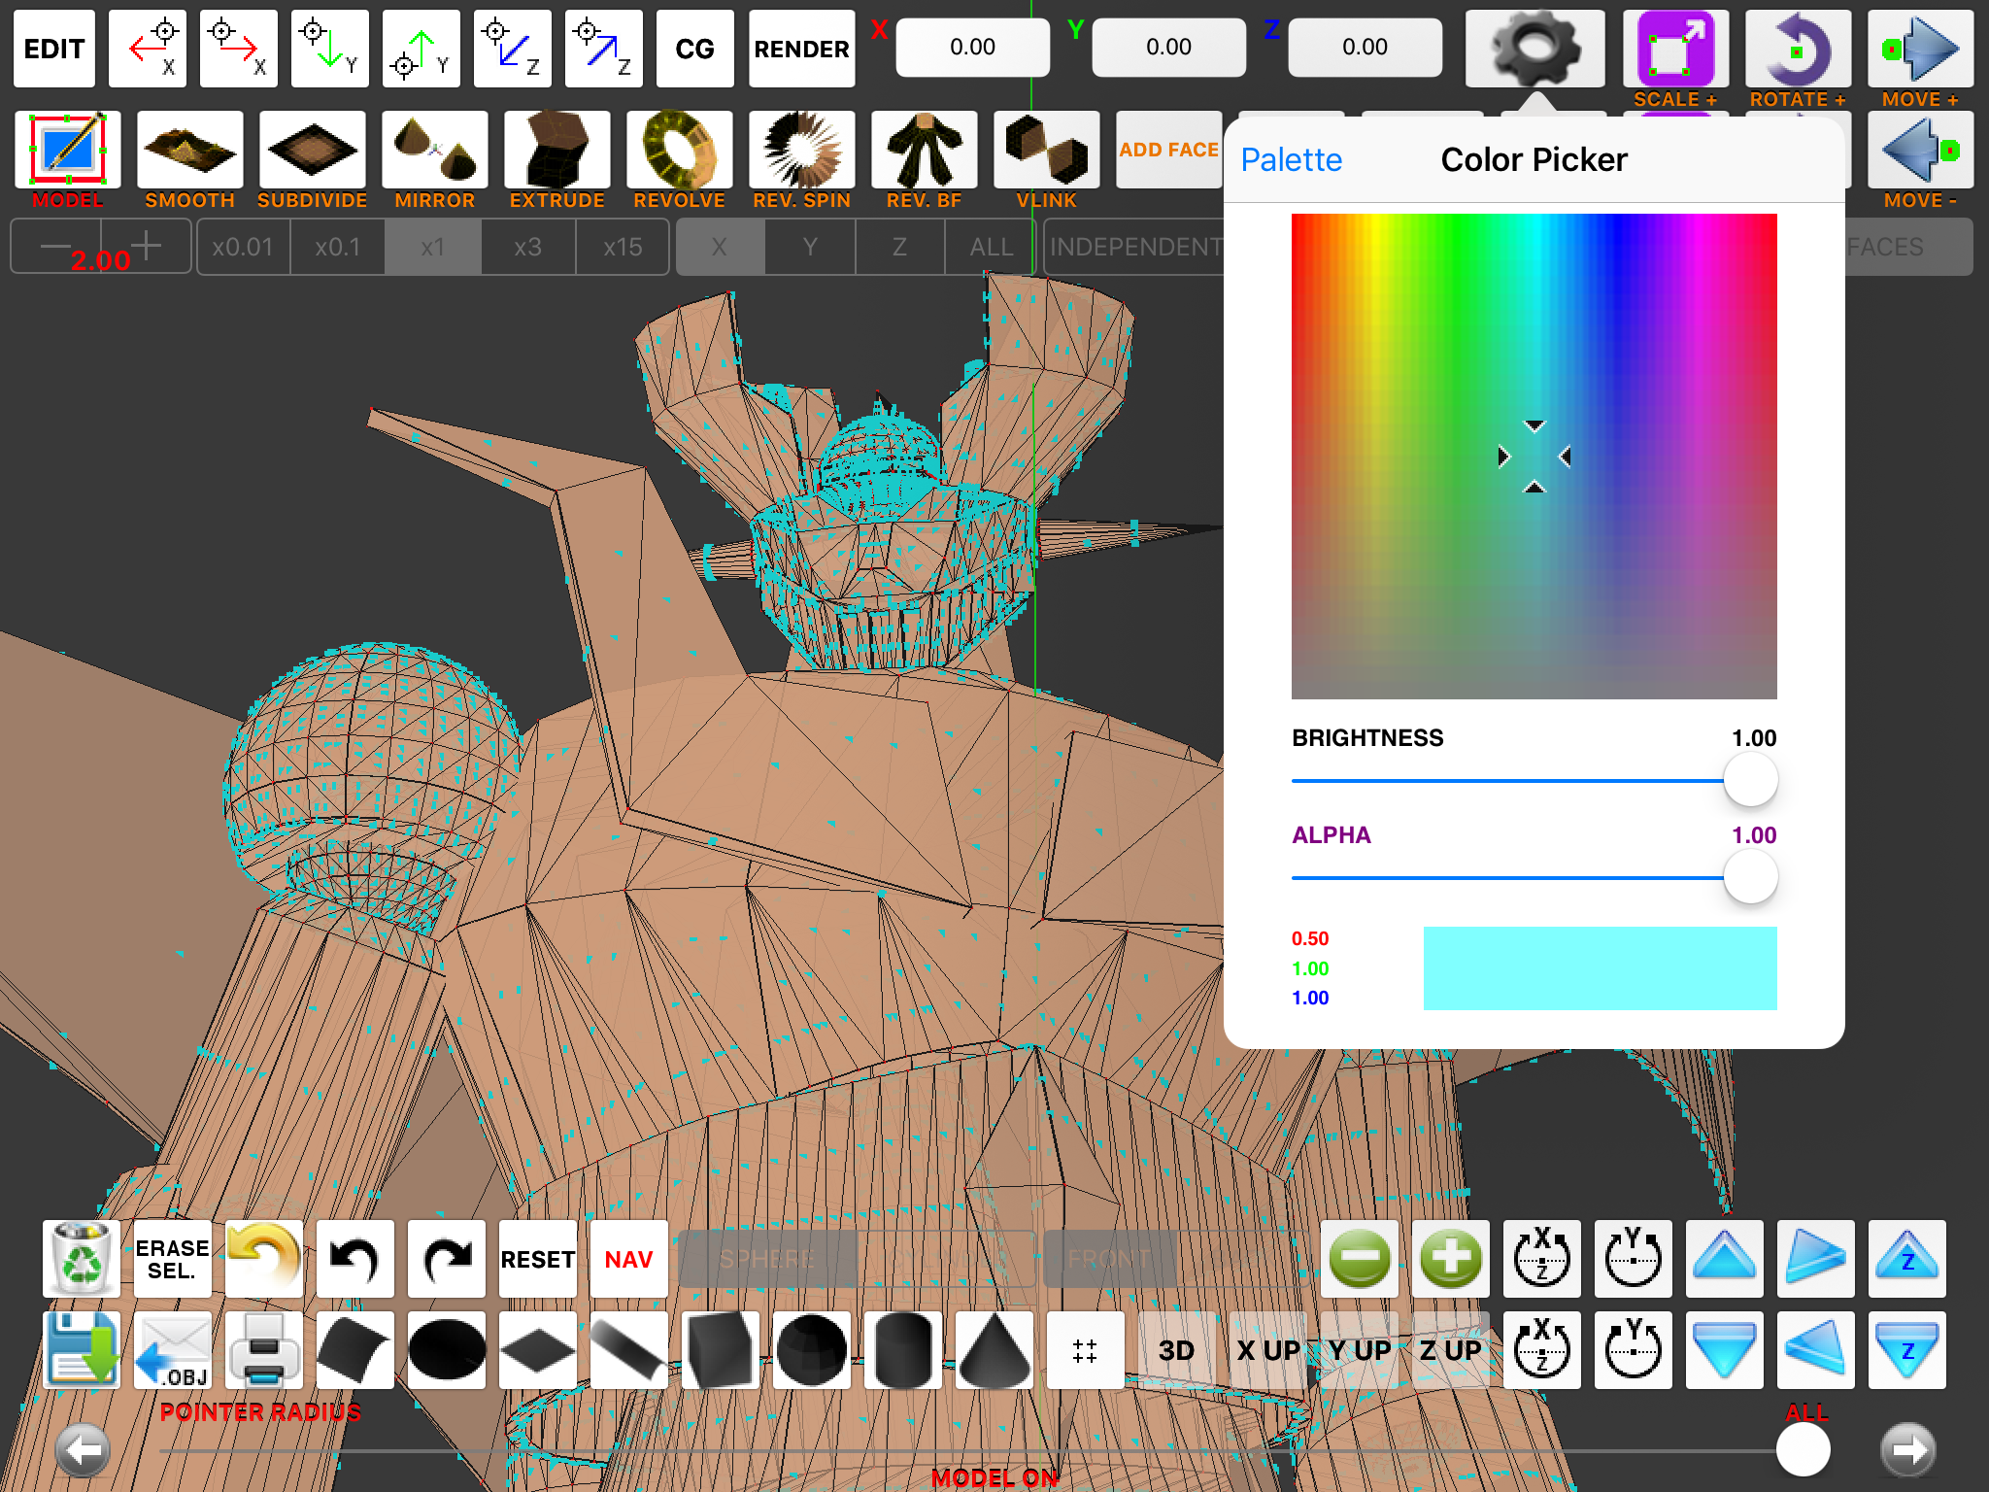Select the x1 multiplier segment
The height and width of the screenshot is (1492, 1989).
coord(433,247)
